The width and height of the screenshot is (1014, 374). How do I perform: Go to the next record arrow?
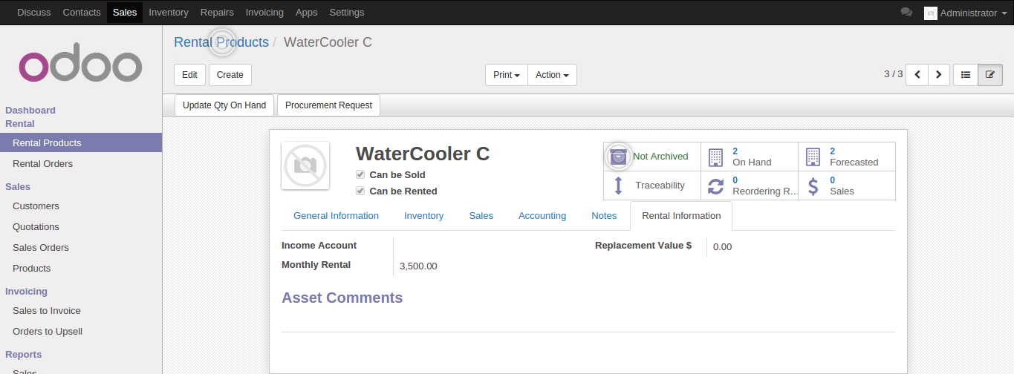coord(939,75)
